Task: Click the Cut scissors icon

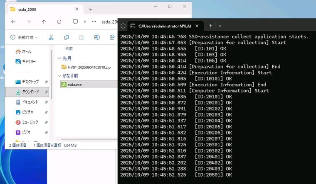Action: 51,37
